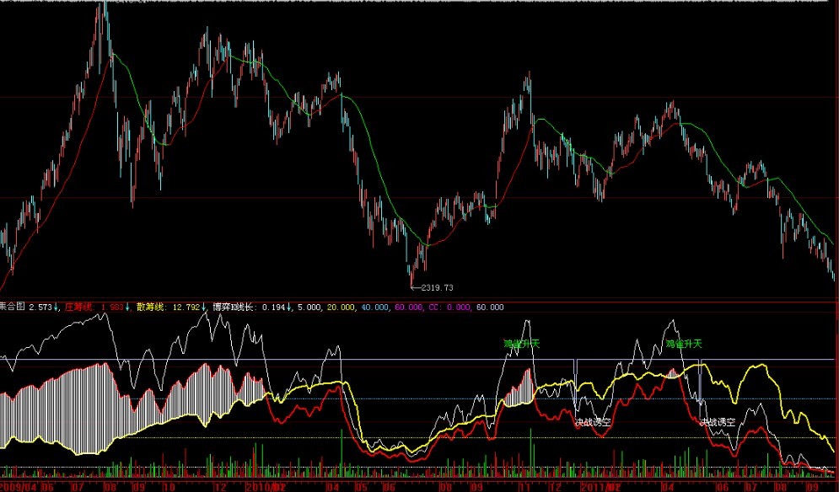The width and height of the screenshot is (839, 492).
Task: Click the 决战诱空 marker near 2011/05
Action: tap(718, 422)
